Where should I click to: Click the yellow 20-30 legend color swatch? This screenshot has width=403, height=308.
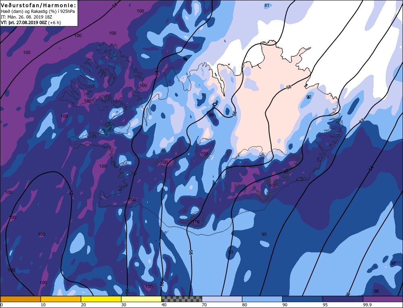101,299
